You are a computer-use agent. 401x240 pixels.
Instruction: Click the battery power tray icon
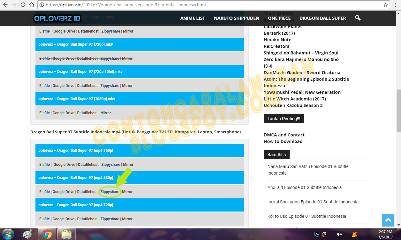pyautogui.click(x=325, y=234)
